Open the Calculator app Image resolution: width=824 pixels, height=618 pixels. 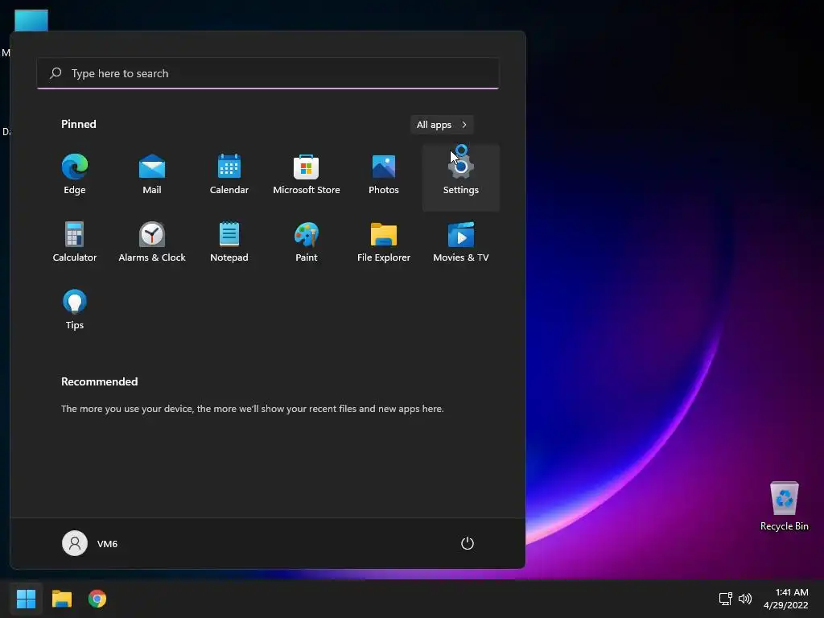pos(75,243)
